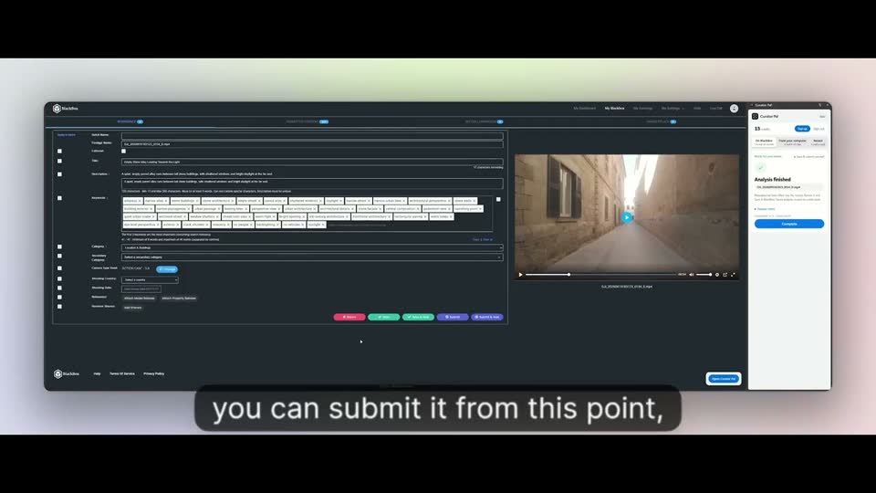
Task: Switch to the Marketplace tab
Action: 661,121
